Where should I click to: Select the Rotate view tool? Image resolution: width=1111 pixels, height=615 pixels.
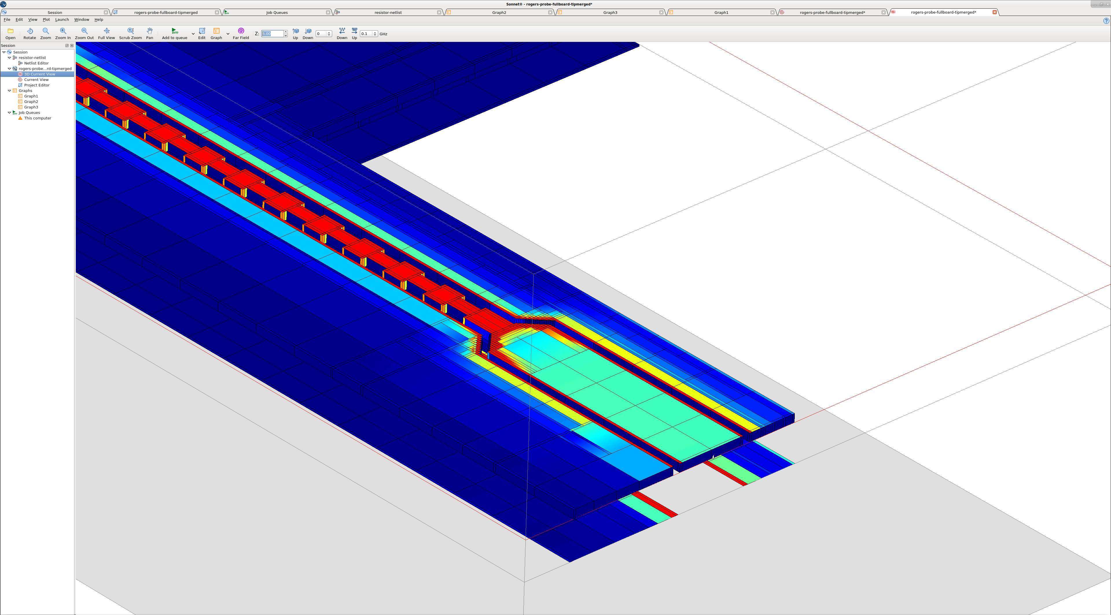coord(30,33)
